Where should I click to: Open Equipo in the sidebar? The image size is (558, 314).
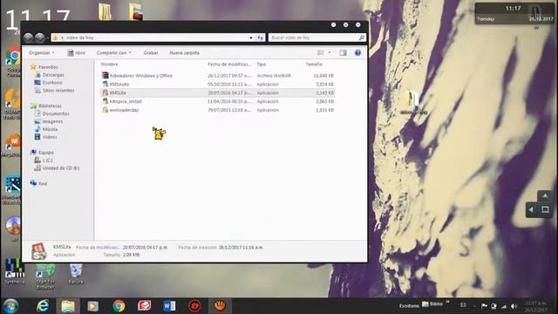(43, 153)
